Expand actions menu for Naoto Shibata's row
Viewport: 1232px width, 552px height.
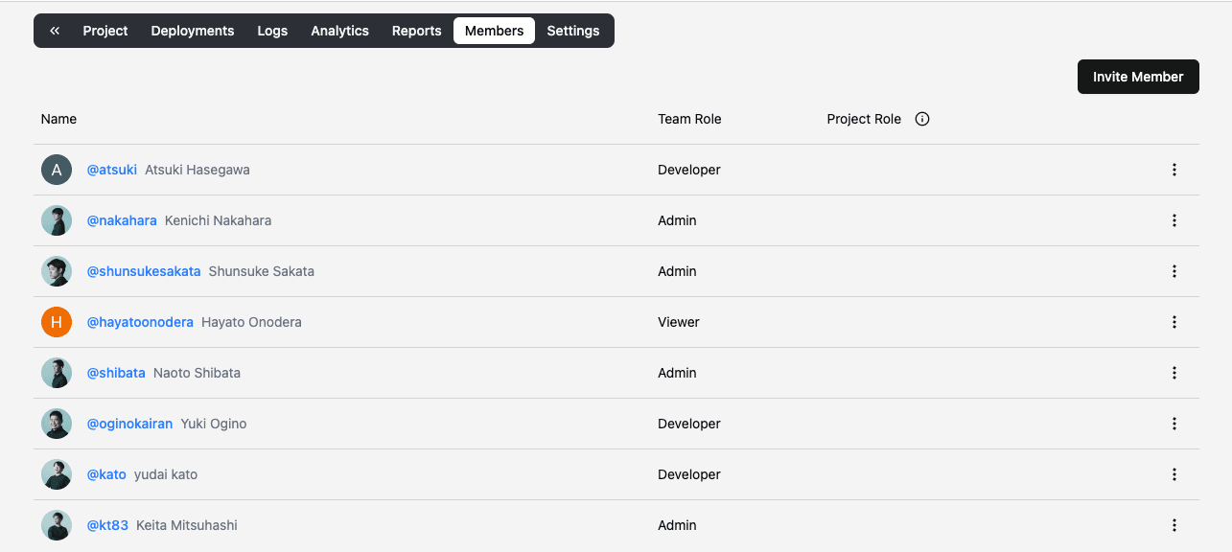(x=1174, y=373)
